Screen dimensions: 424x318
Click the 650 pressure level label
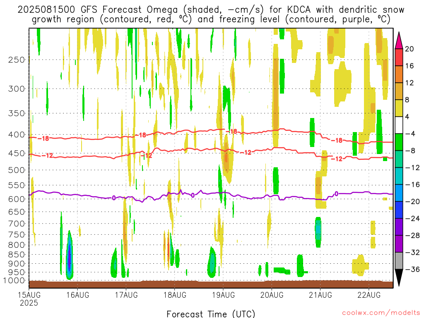[17, 212]
